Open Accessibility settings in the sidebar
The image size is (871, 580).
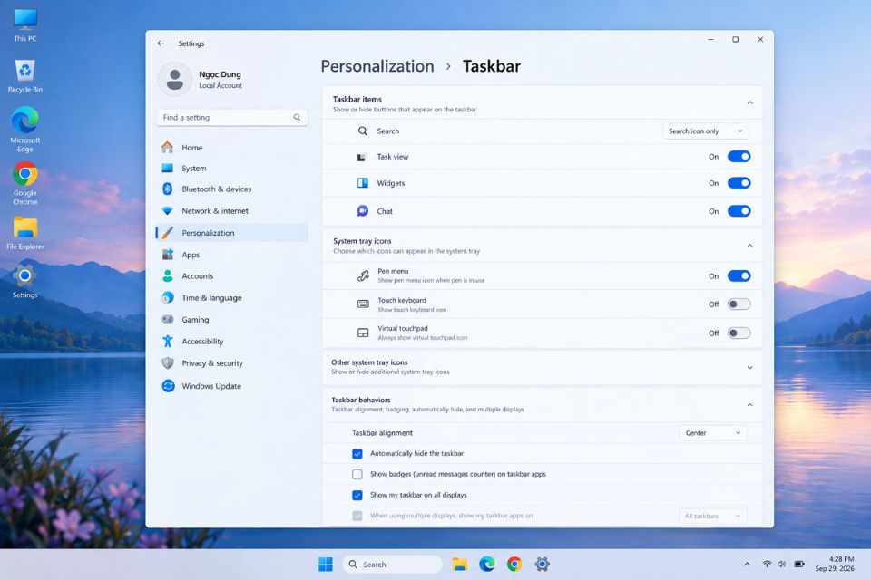[x=232, y=342]
